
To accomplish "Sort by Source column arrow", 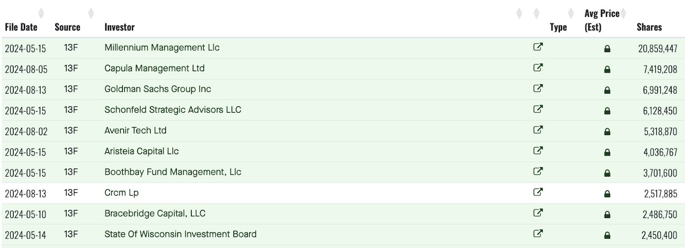I will tap(91, 14).
